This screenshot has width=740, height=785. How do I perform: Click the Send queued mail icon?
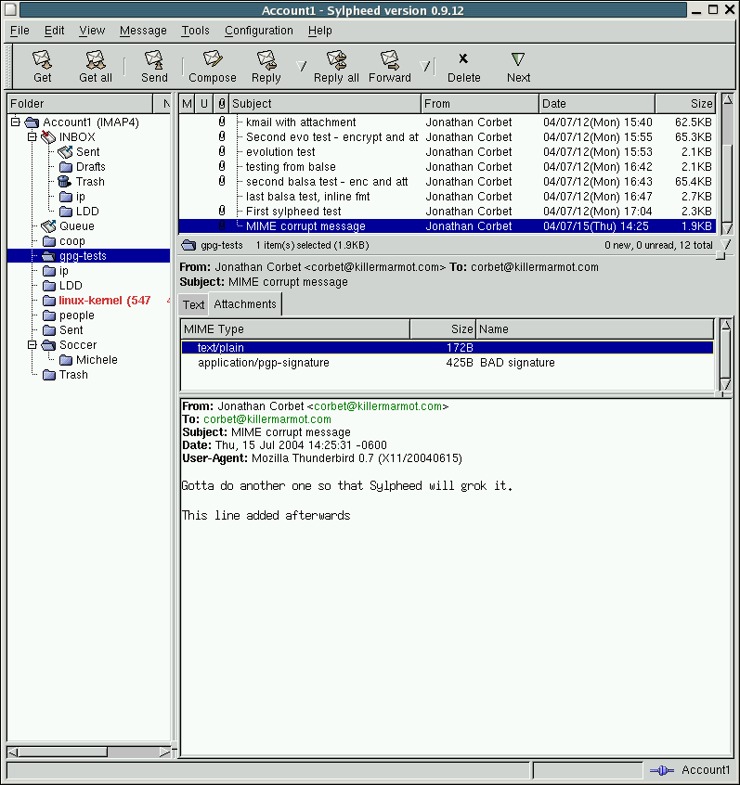pyautogui.click(x=154, y=59)
